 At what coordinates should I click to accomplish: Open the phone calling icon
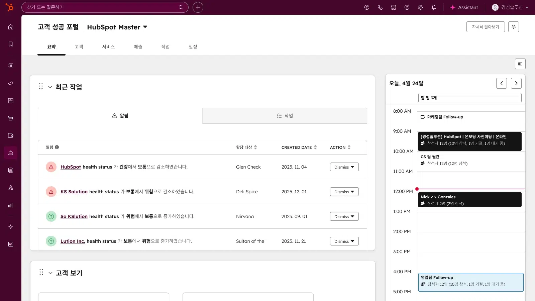[x=380, y=7]
